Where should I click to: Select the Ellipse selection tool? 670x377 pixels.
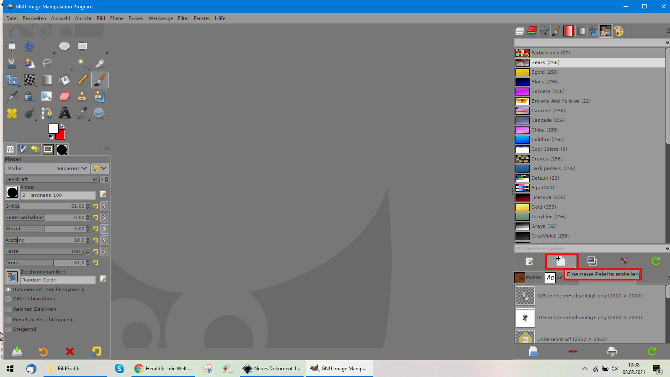[64, 46]
